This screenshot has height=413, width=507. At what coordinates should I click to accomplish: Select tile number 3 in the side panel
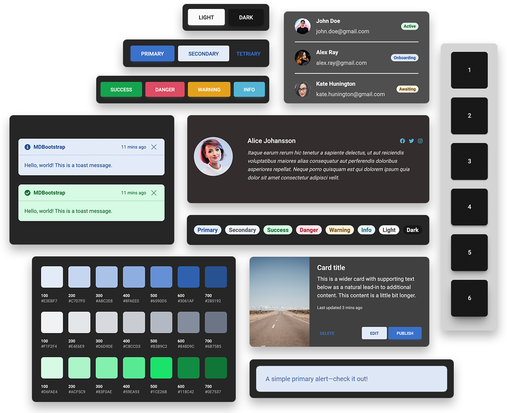(469, 161)
